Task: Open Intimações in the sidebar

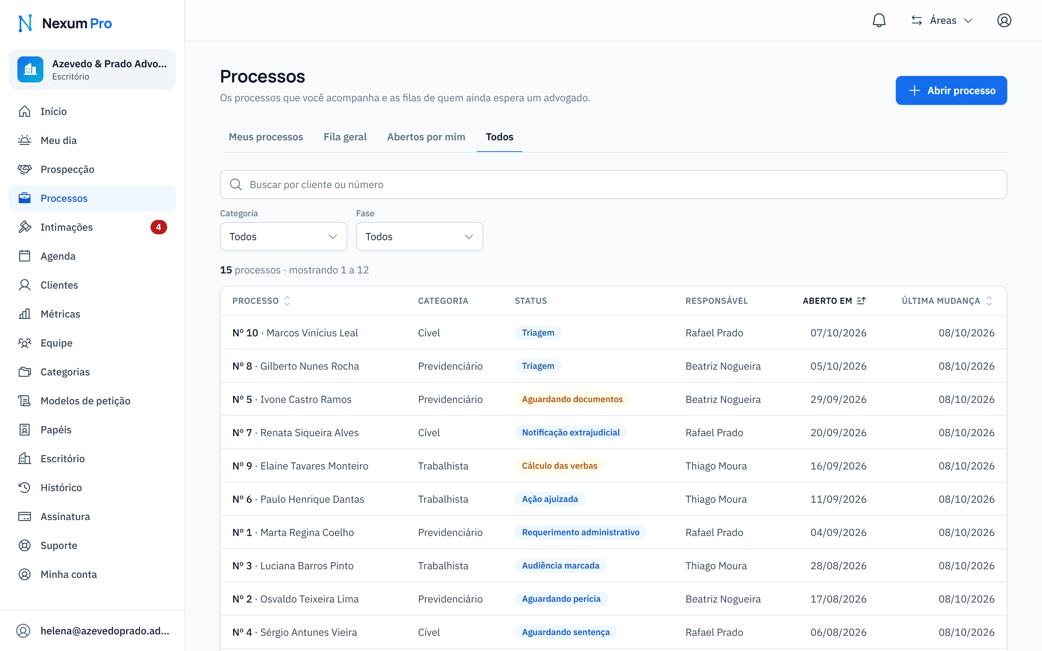Action: tap(92, 227)
